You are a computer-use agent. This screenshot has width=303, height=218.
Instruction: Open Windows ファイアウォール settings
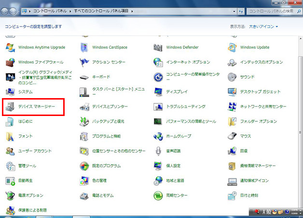coord(35,62)
